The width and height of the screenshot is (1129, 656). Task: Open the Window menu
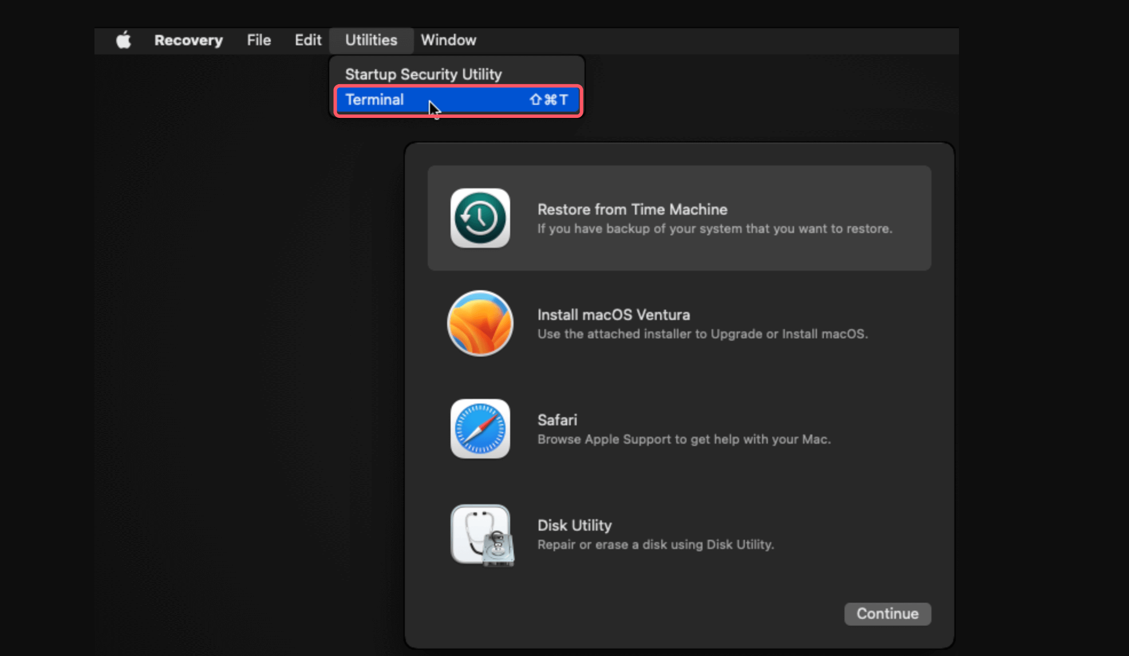448,40
